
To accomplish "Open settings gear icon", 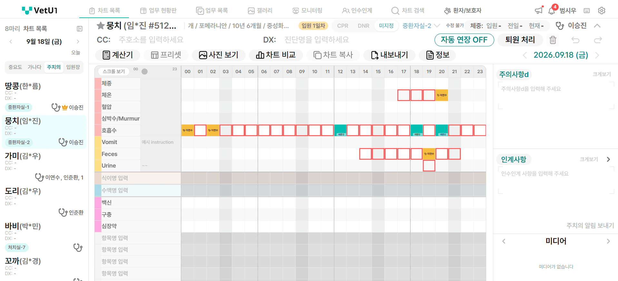I will [602, 11].
